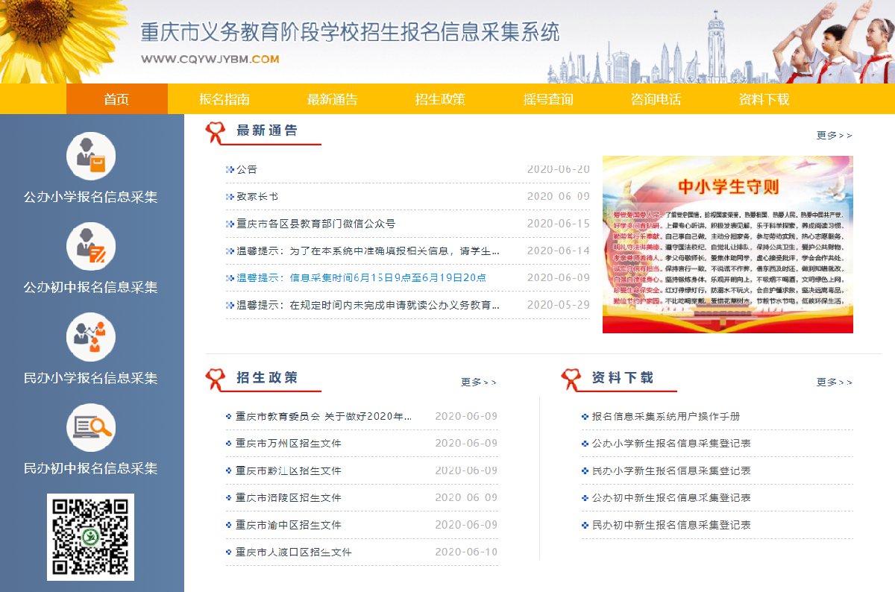Click the red ribbon icon beside 资料下载
895x592 pixels.
[x=571, y=379]
